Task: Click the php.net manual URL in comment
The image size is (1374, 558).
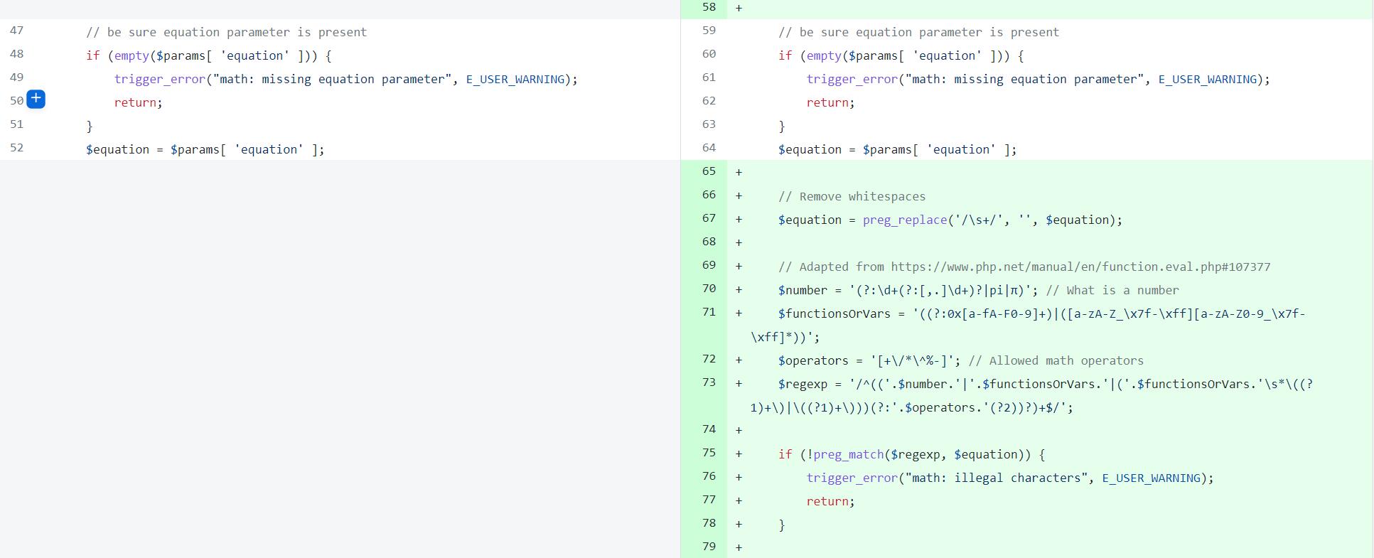Action: (1080, 267)
